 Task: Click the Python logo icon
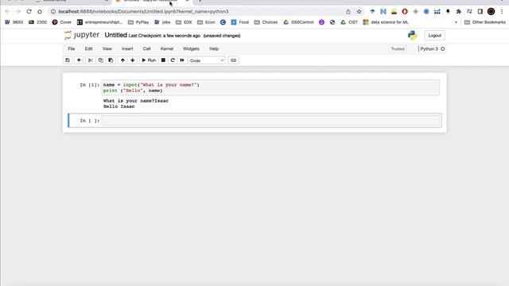pyautogui.click(x=412, y=35)
